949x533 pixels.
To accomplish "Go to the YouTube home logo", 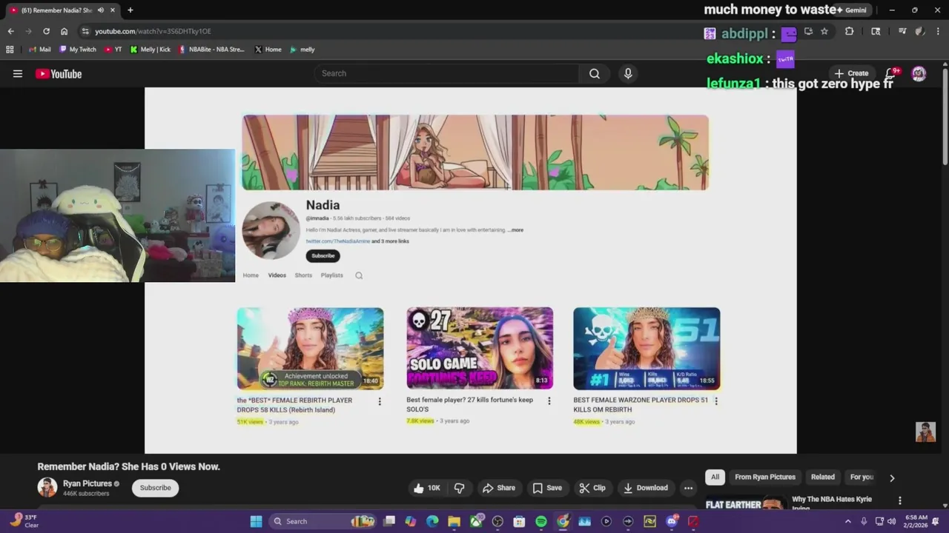I will click(59, 73).
